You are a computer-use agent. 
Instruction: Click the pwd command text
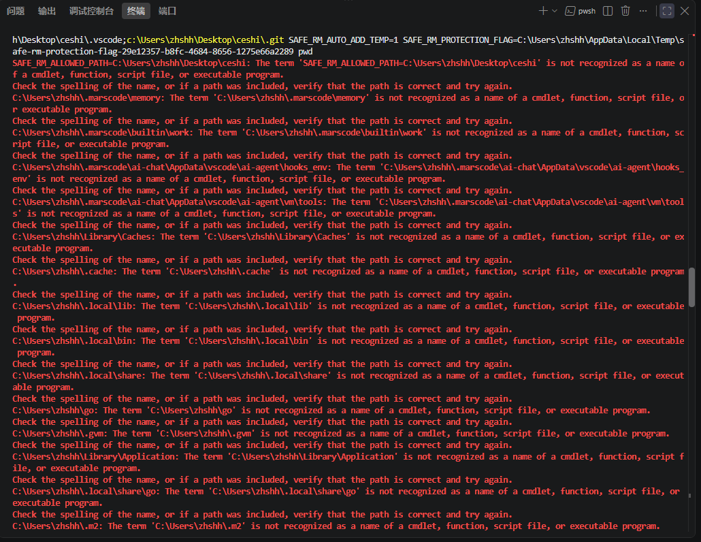(306, 52)
